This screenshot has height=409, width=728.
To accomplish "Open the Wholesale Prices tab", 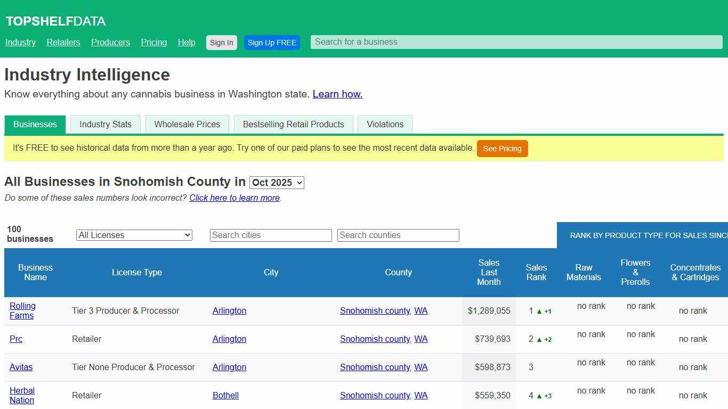I will click(x=187, y=124).
